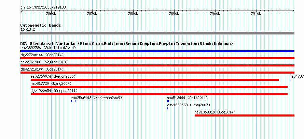Click the small esv2506143 gain marker
This screenshot has height=139, width=304.
point(73,101)
